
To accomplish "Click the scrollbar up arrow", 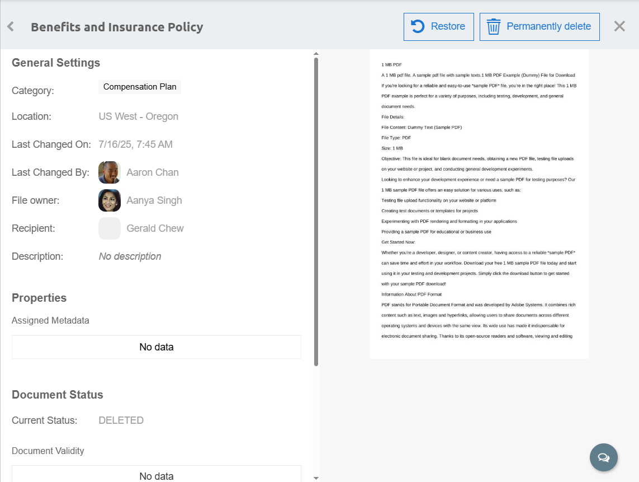I will click(316, 53).
